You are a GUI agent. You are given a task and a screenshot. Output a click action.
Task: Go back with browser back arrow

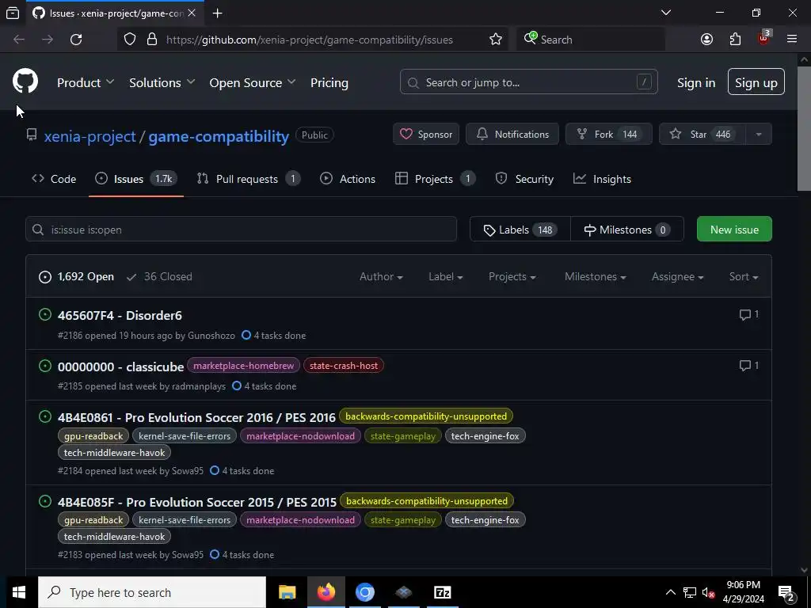pos(19,40)
